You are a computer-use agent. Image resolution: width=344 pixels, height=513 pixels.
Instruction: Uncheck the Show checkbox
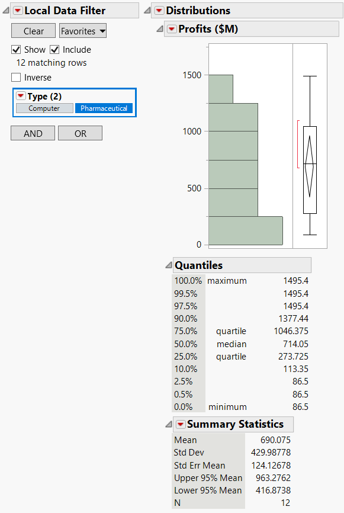click(15, 50)
